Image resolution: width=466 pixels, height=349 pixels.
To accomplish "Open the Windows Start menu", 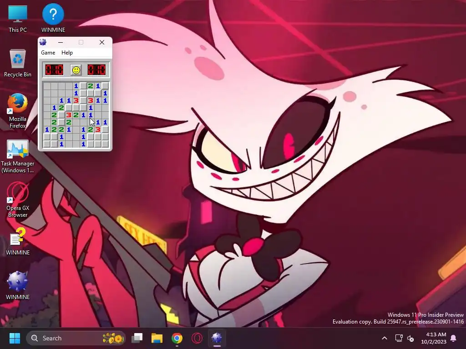I will coord(15,338).
